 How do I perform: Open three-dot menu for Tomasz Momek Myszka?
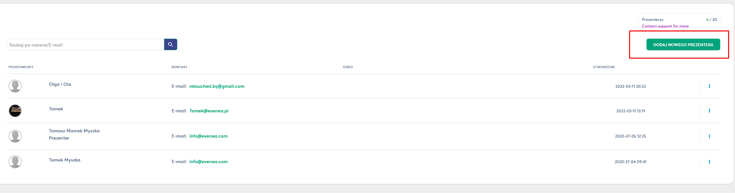[x=709, y=136]
